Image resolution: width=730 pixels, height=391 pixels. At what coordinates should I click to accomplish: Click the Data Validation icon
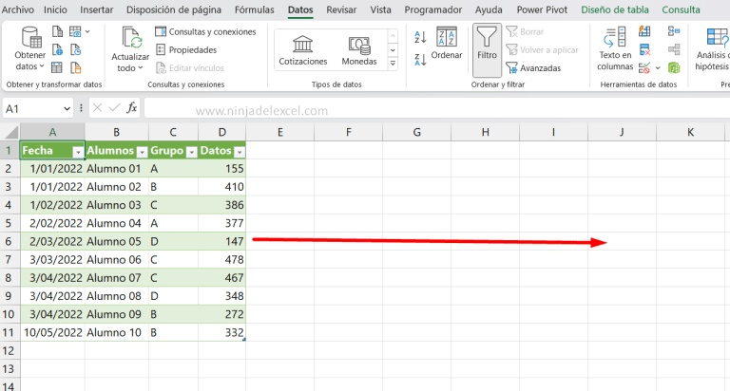coord(644,68)
